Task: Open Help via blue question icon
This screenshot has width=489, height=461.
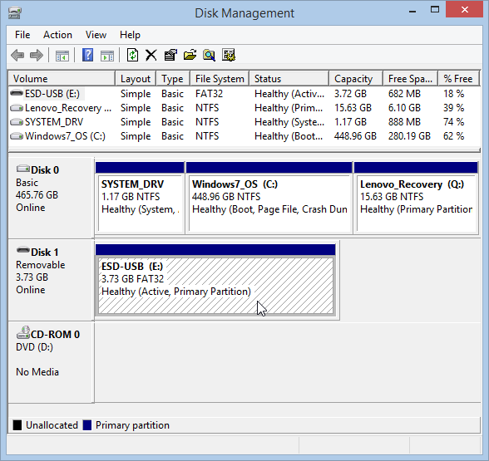Action: (x=87, y=55)
